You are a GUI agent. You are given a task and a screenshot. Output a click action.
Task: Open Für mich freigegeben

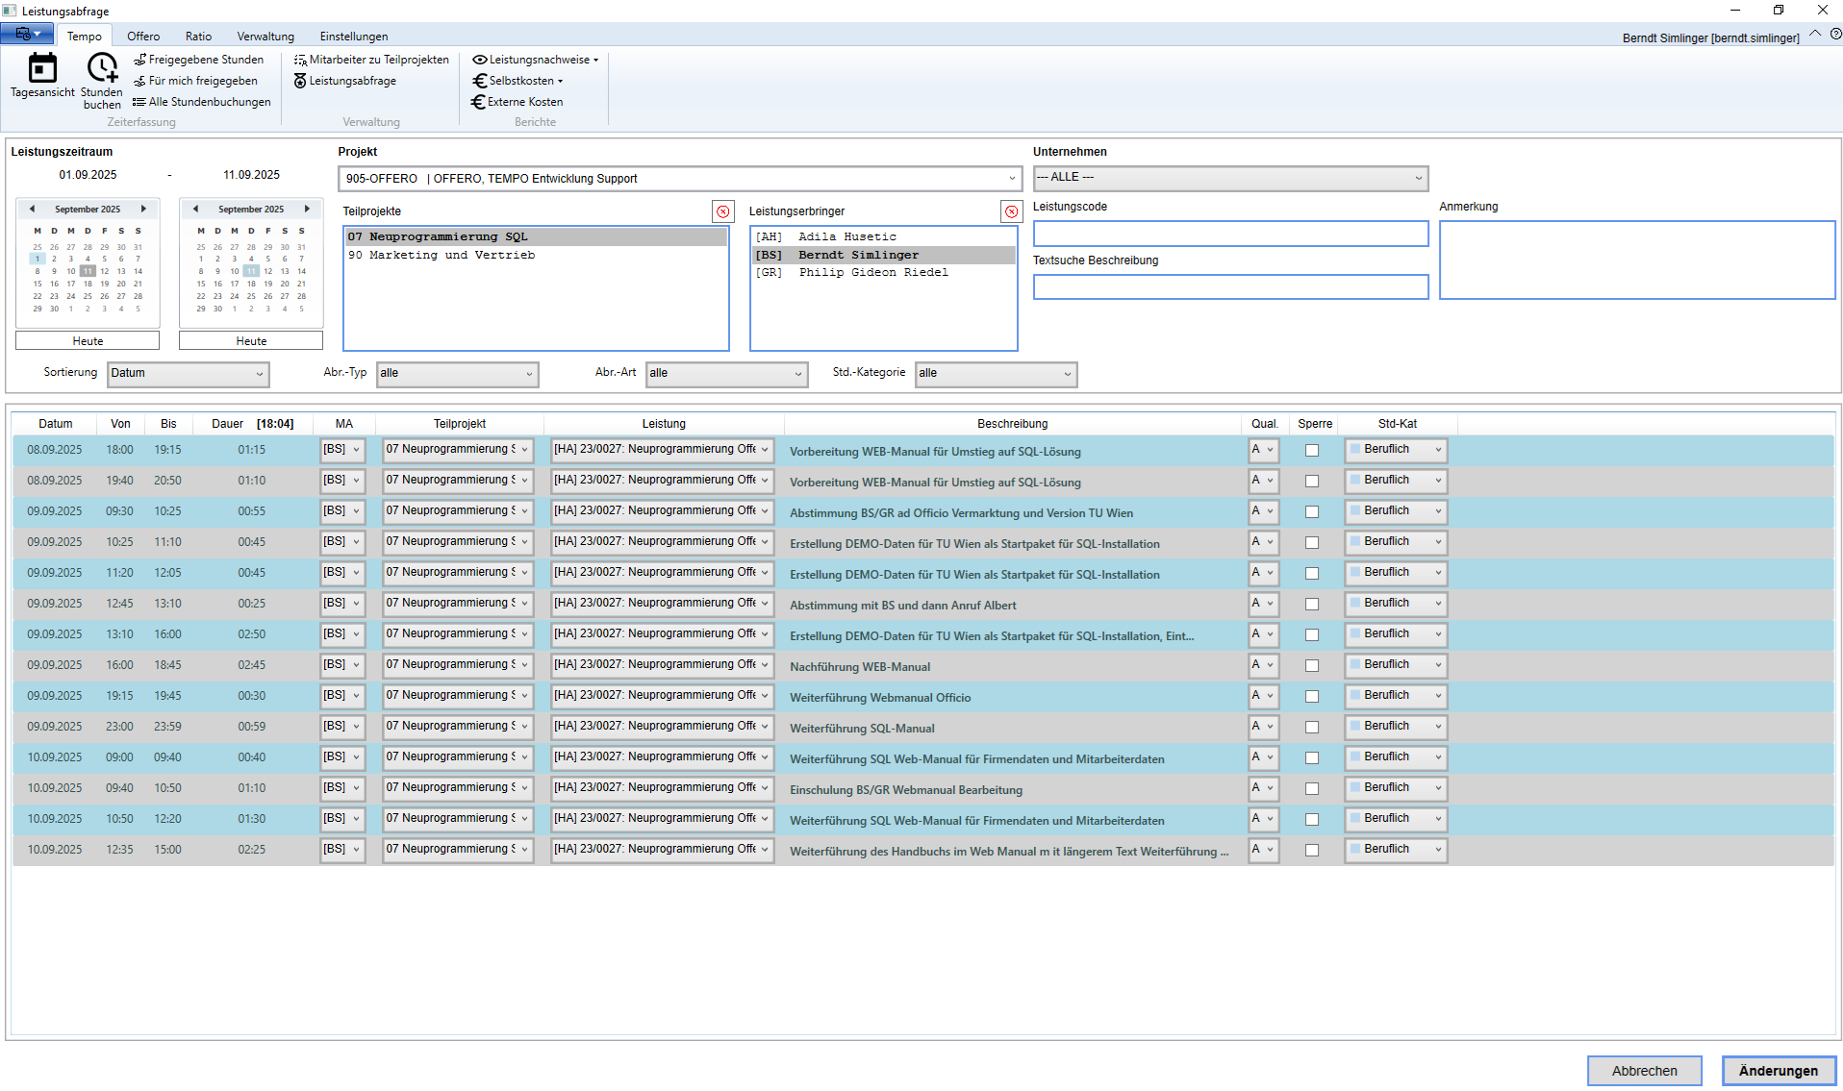195,81
